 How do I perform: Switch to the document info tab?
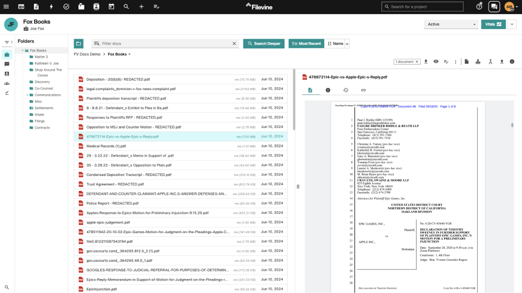328,90
